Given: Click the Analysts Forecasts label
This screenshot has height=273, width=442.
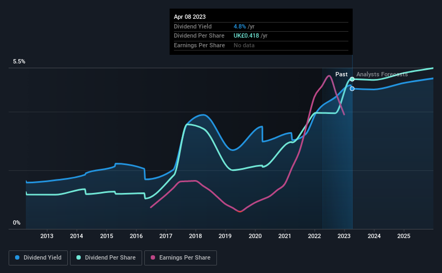Looking at the screenshot, I should 382,74.
